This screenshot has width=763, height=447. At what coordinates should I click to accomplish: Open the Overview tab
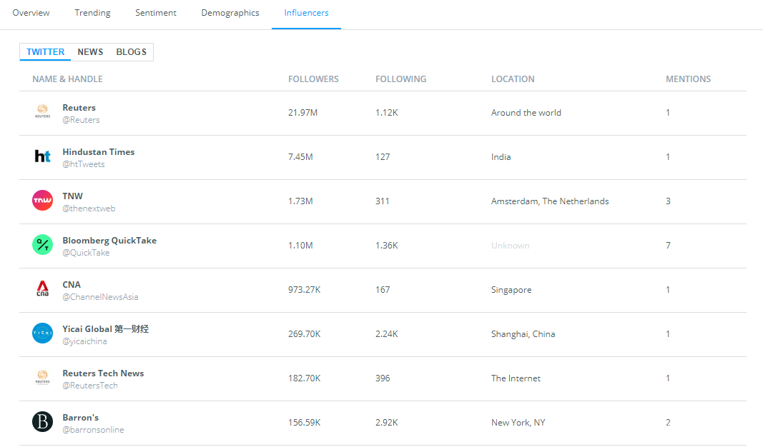tap(31, 13)
